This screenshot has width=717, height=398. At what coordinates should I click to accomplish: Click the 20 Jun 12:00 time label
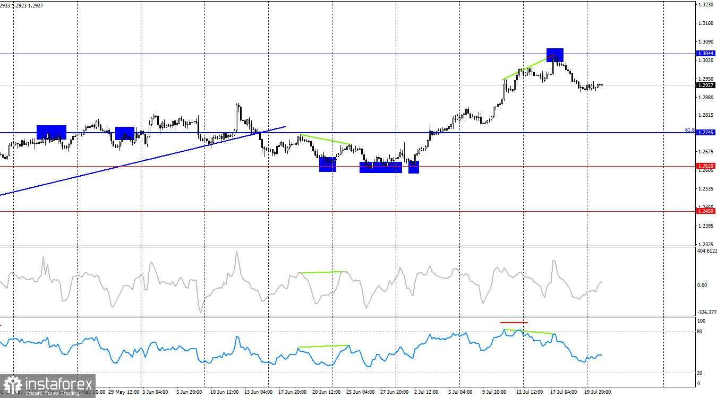coord(327,392)
